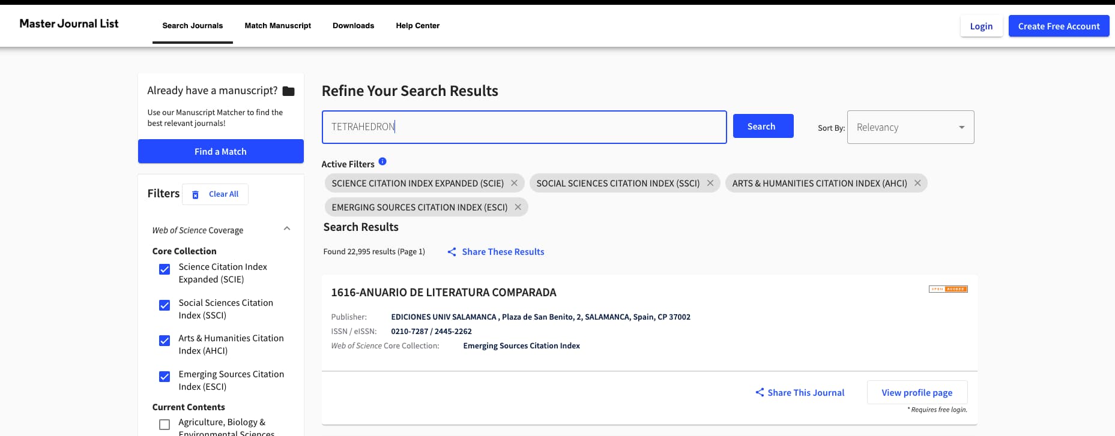Click the Clear All filters text

click(x=223, y=194)
